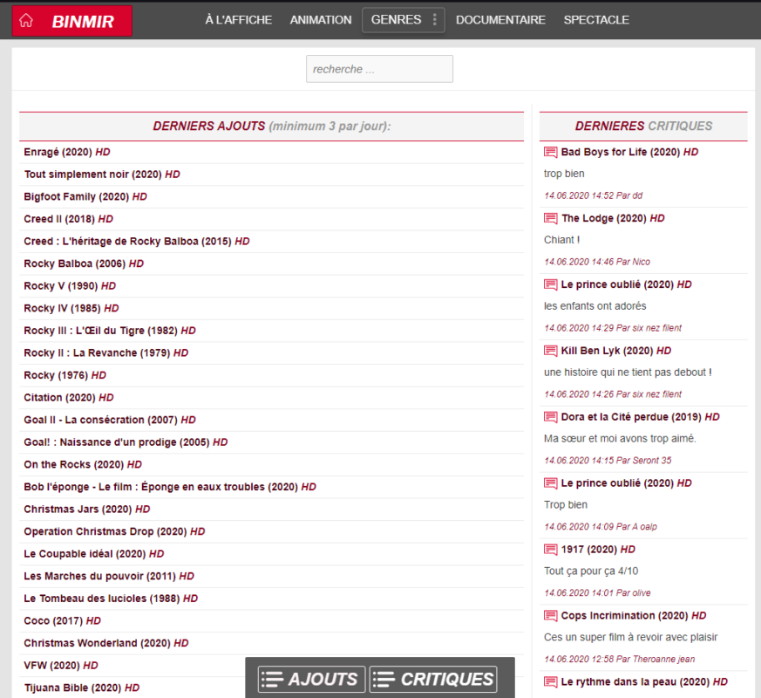Open Christmas Wonderland (2020)
The height and width of the screenshot is (698, 761).
(106, 644)
